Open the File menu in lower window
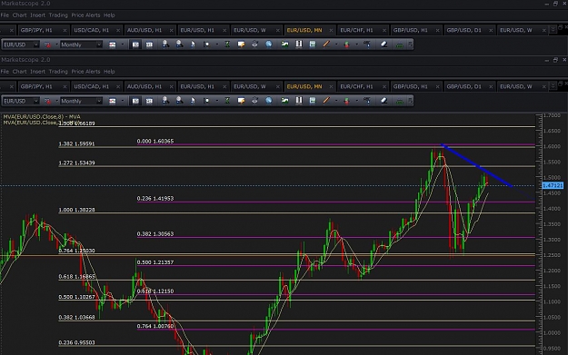 (5, 72)
